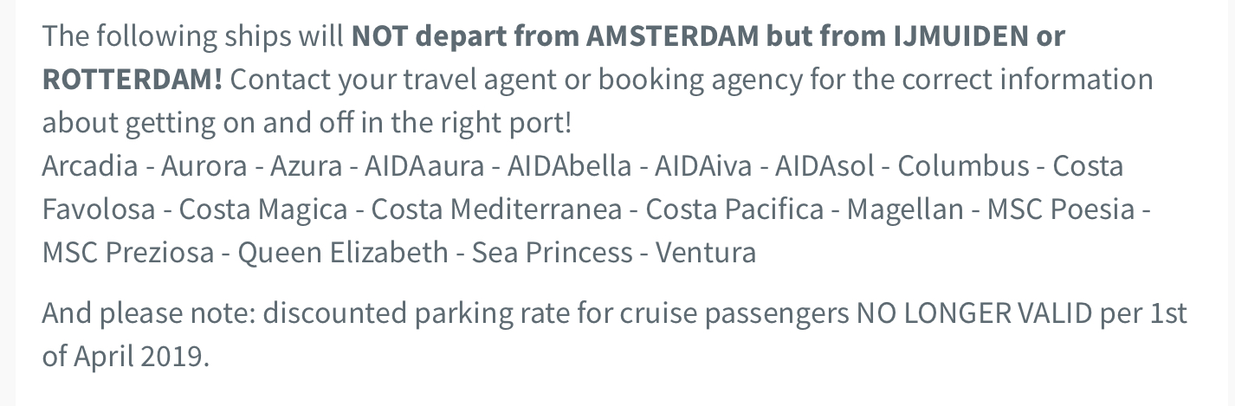1235x406 pixels.
Task: Click the Columbus ship name
Action: coord(963,165)
